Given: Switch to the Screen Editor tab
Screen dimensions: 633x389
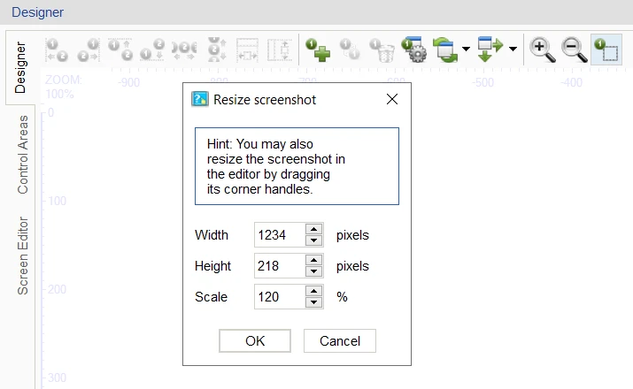Looking at the screenshot, I should coord(23,256).
